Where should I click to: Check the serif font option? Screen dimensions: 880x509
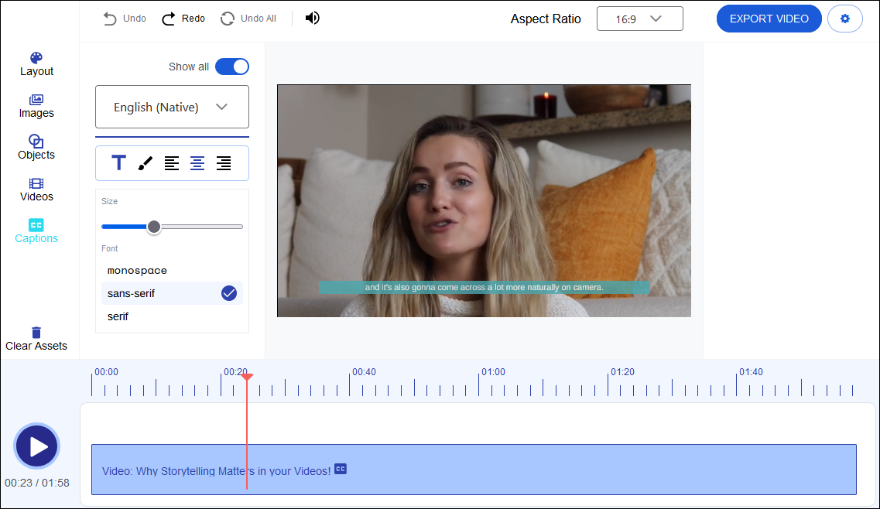click(x=118, y=316)
